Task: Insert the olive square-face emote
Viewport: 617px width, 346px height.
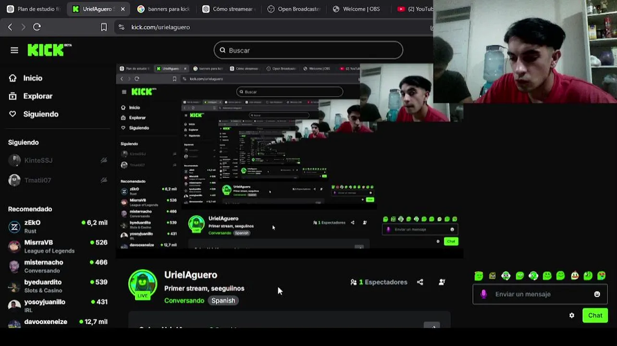Action: 492,276
